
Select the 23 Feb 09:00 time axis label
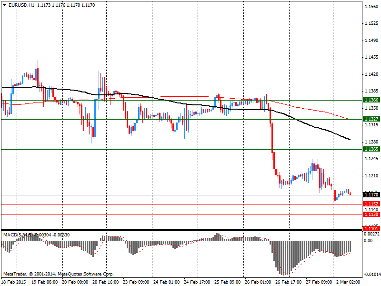136,282
